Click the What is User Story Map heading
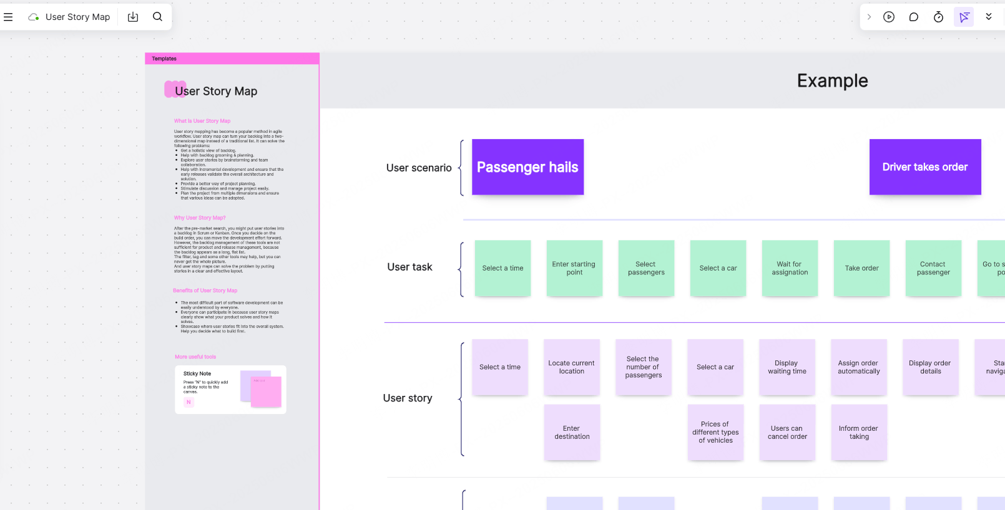Screen dimensions: 1005x510 coord(202,121)
